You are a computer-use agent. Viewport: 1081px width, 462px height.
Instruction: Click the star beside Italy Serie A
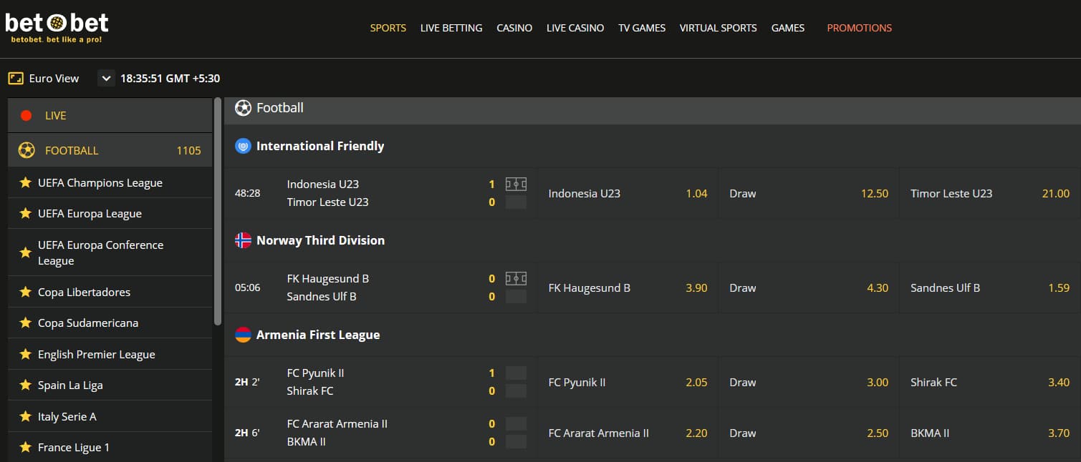pos(25,416)
